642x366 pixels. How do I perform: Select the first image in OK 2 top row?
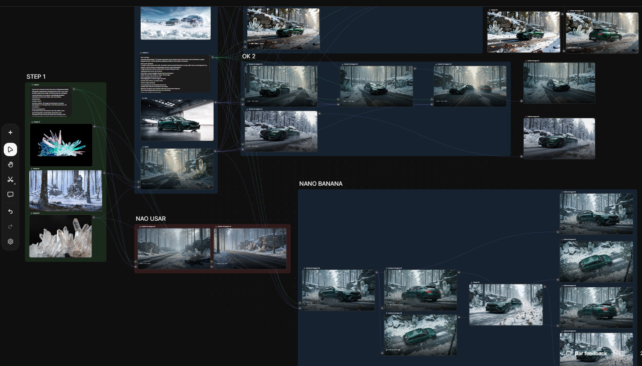(x=281, y=86)
